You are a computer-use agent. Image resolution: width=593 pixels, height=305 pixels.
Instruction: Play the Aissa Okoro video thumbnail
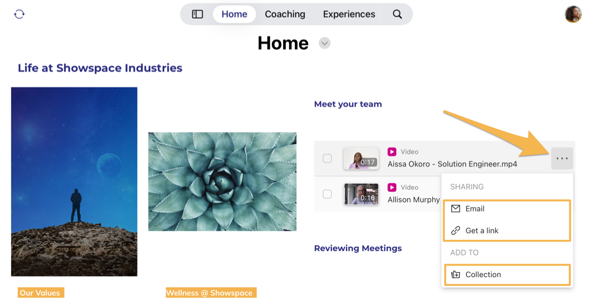[x=361, y=158]
